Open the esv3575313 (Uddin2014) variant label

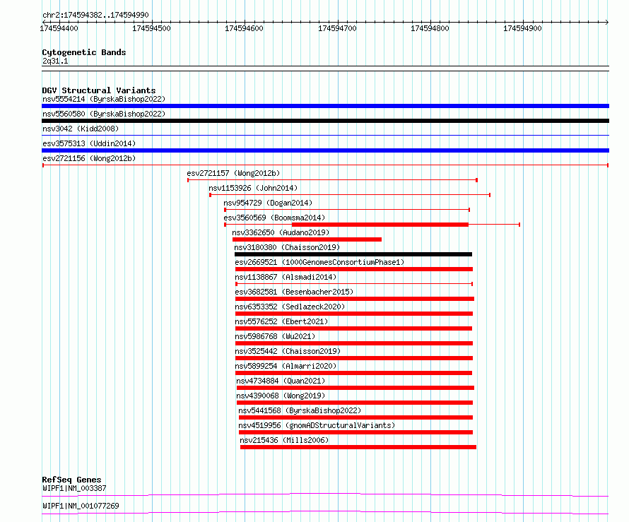[x=89, y=143]
